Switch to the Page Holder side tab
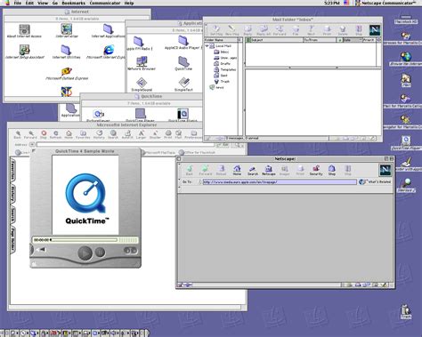Image resolution: width=422 pixels, height=337 pixels. (x=12, y=239)
